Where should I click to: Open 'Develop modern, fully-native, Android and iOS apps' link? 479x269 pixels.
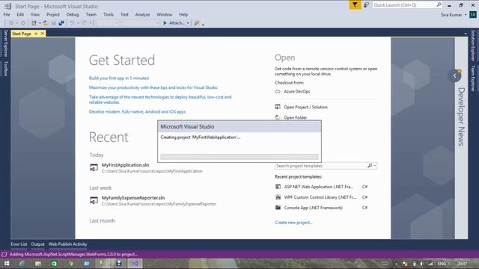[x=137, y=111]
